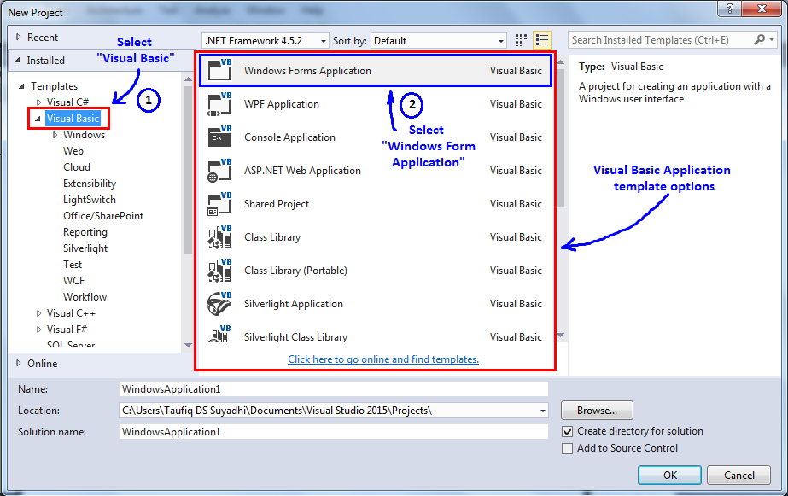The image size is (788, 496).
Task: Open the Sort by Default dropdown
Action: [x=500, y=41]
